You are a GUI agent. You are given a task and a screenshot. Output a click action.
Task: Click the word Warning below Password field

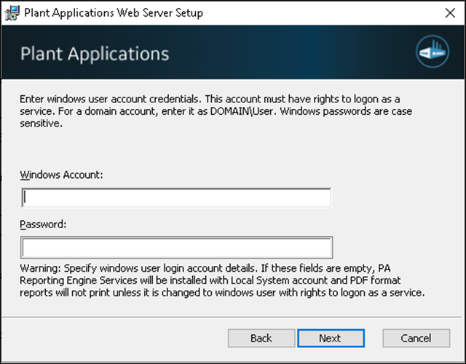click(40, 269)
